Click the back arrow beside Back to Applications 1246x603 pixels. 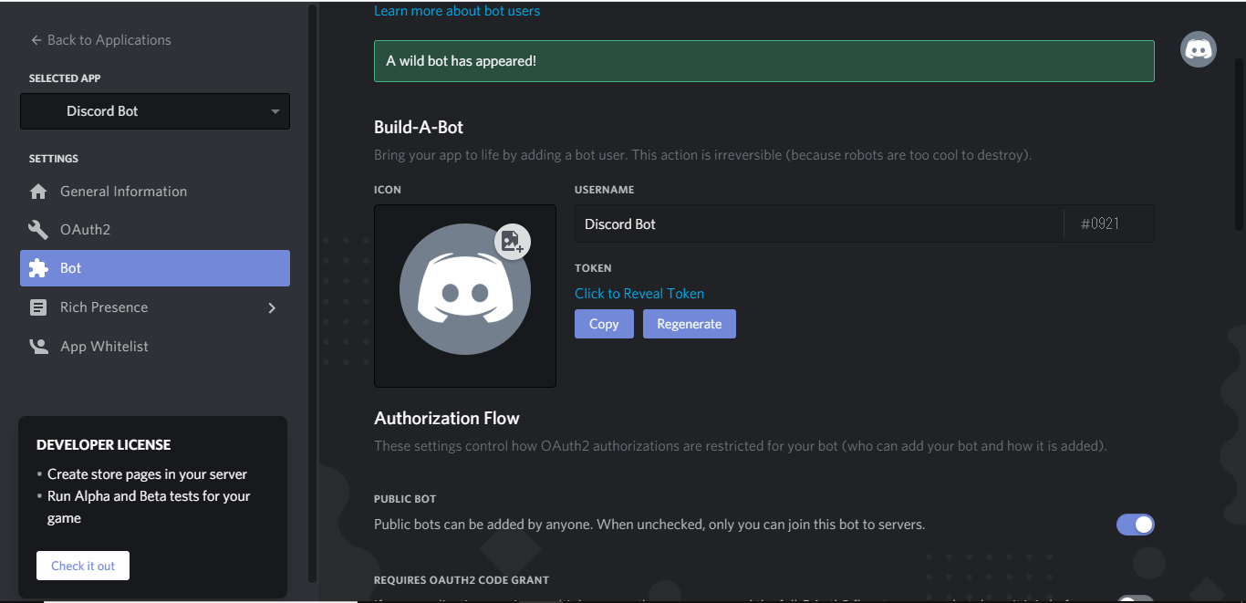click(36, 40)
